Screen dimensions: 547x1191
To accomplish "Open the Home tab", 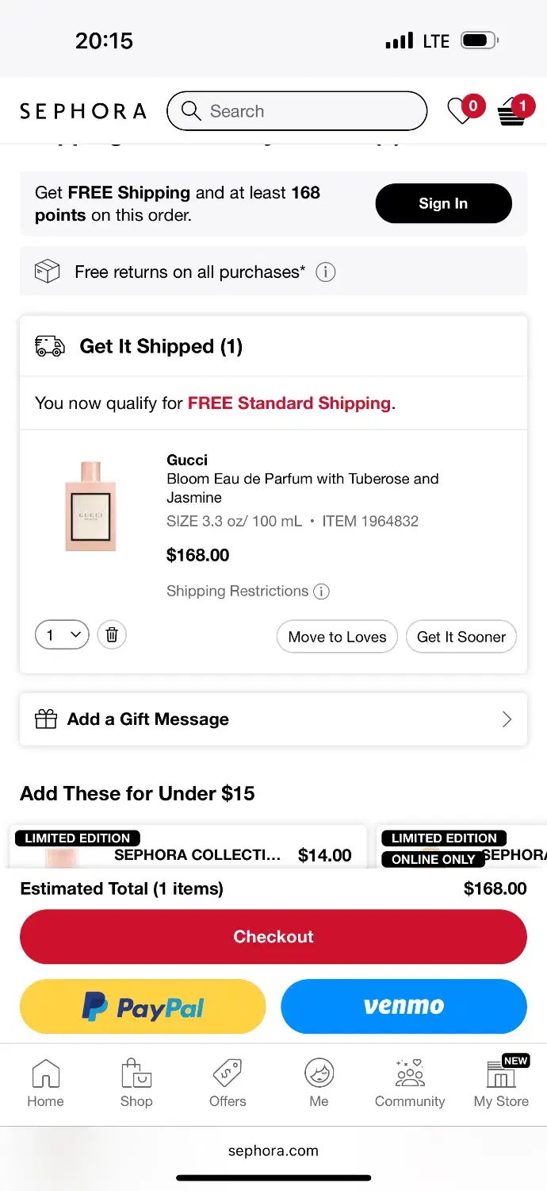I will 45,1084.
